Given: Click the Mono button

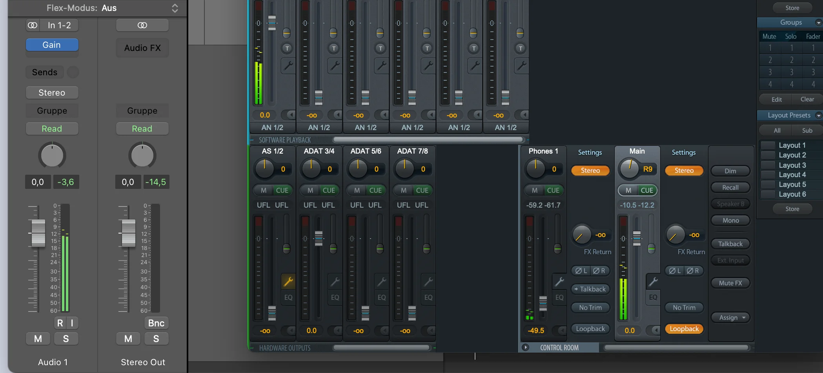Looking at the screenshot, I should click(x=730, y=221).
